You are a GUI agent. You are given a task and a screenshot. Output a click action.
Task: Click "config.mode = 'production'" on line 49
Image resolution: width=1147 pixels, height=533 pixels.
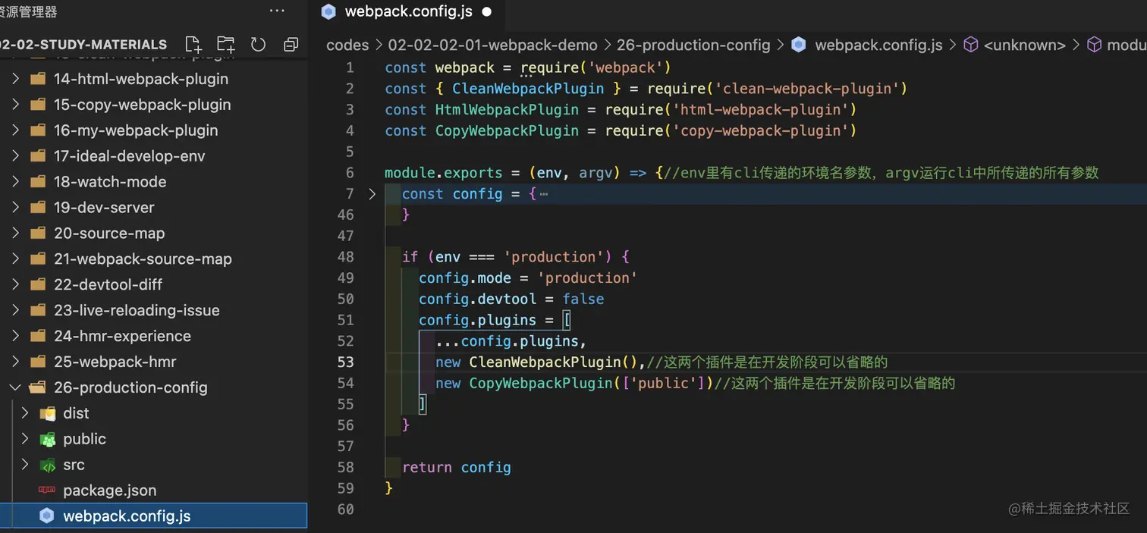pyautogui.click(x=528, y=278)
